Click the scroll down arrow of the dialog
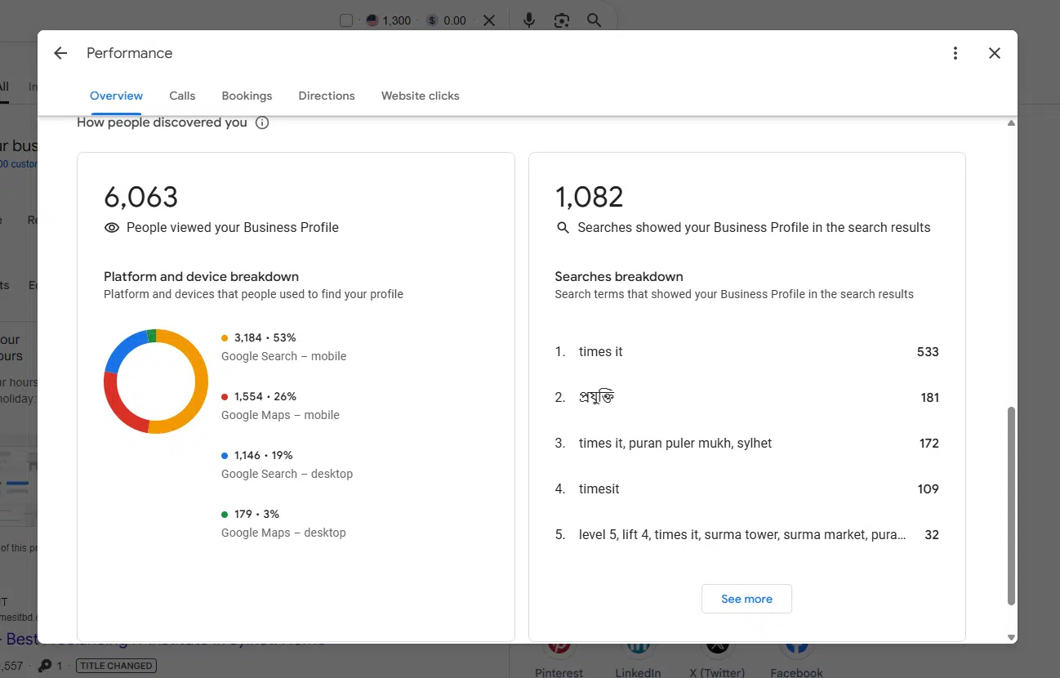Viewport: 1060px width, 678px height. (x=1011, y=637)
